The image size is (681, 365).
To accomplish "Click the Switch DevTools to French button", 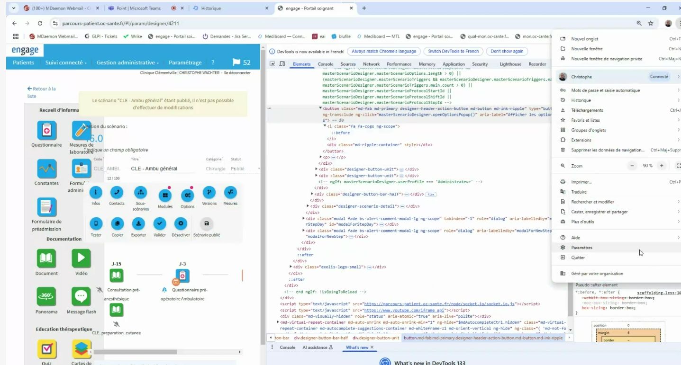I will click(x=453, y=51).
